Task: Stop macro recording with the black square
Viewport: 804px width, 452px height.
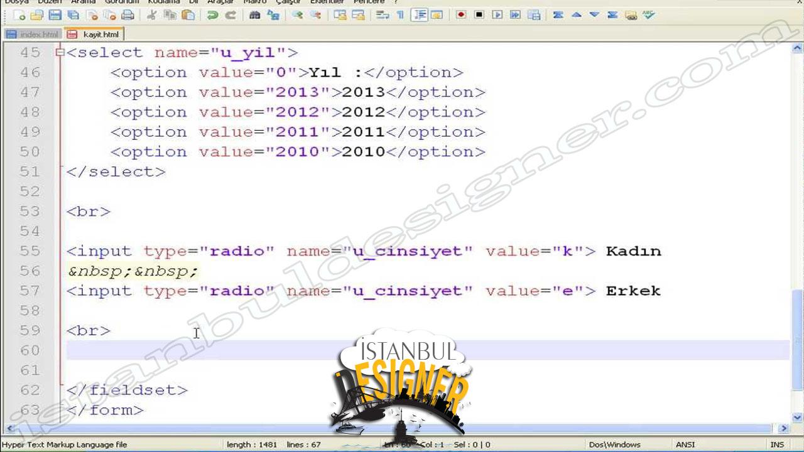Action: (x=479, y=15)
